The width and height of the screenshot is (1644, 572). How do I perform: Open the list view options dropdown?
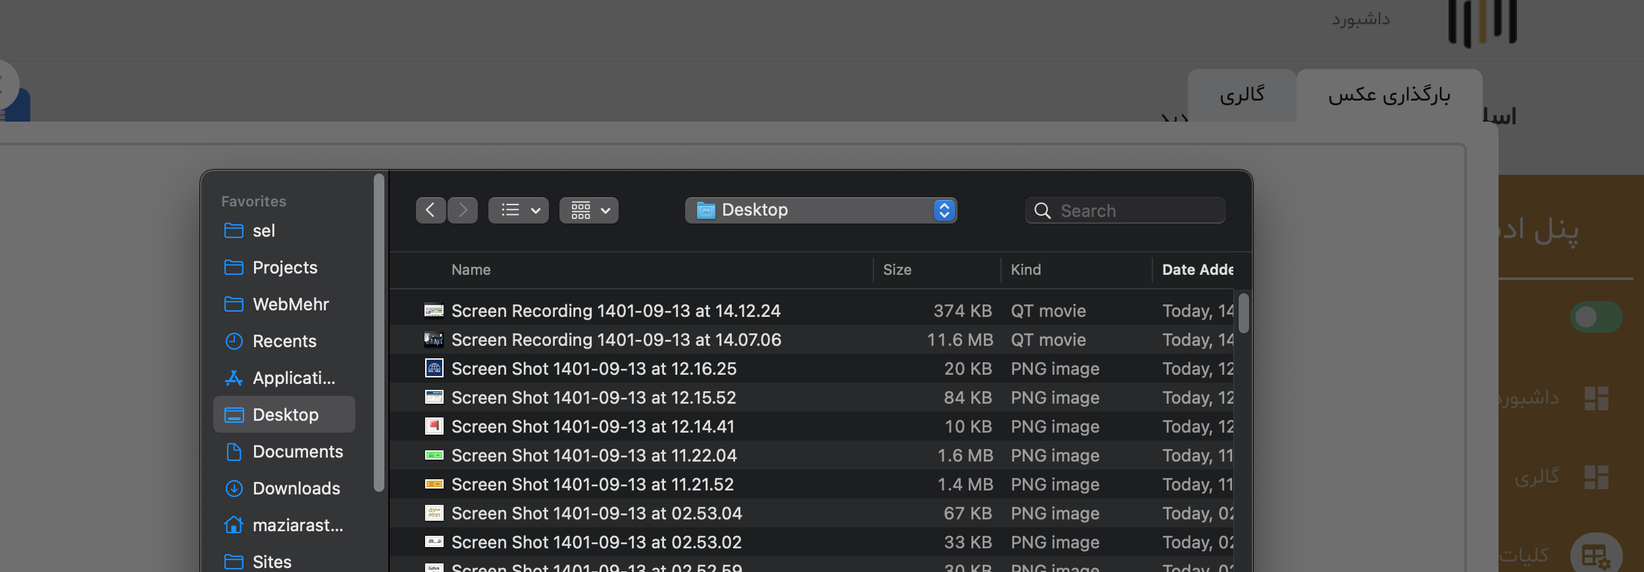click(x=519, y=210)
